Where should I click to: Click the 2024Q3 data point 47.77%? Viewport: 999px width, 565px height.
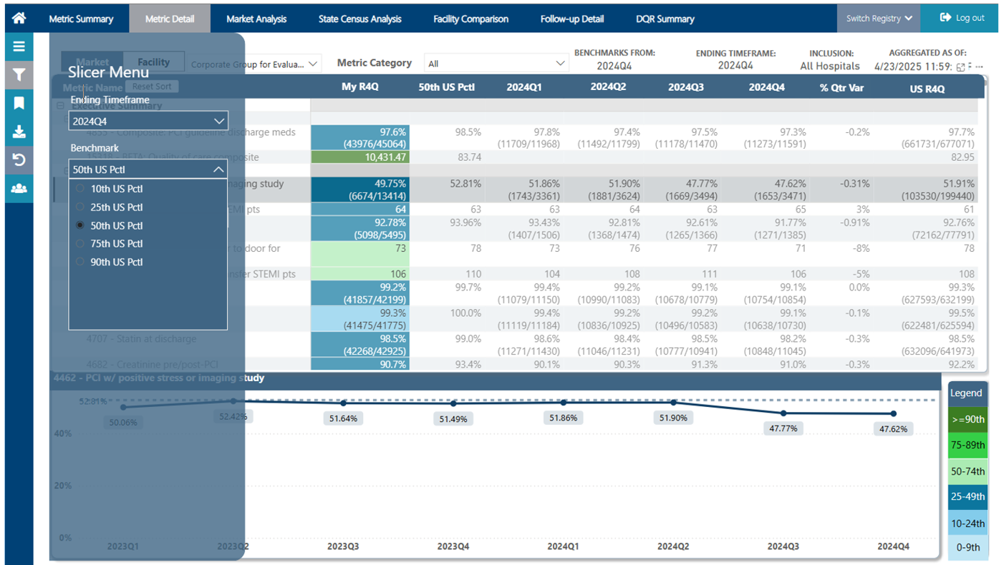click(x=783, y=413)
